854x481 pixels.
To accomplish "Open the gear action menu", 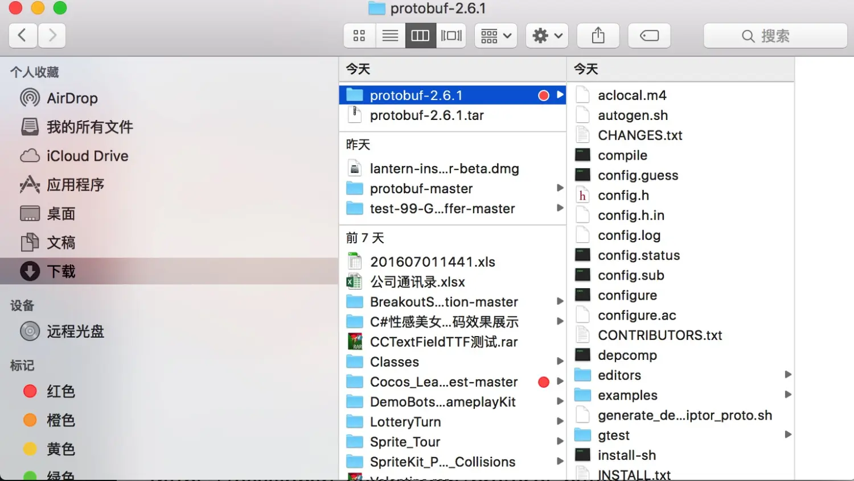I will pyautogui.click(x=547, y=36).
